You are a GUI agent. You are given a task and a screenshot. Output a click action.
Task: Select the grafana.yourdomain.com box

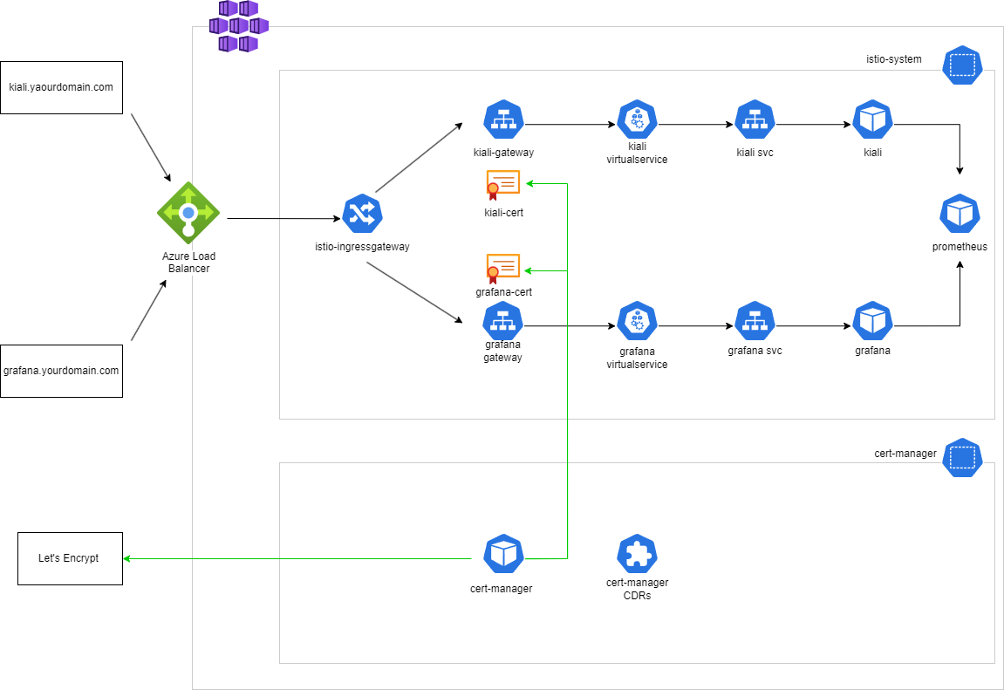(61, 372)
